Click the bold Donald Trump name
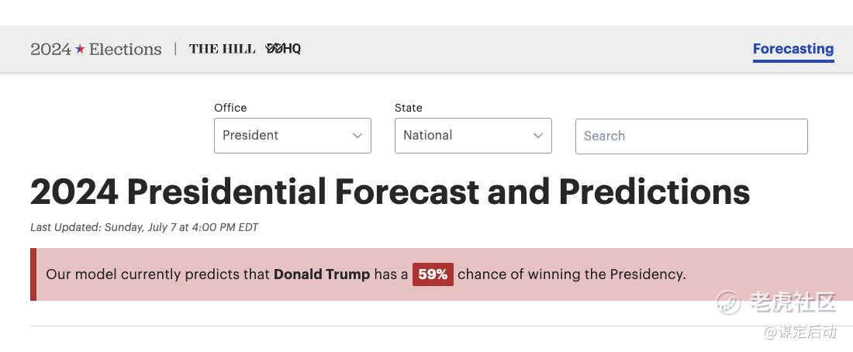853x352 pixels. pos(322,274)
